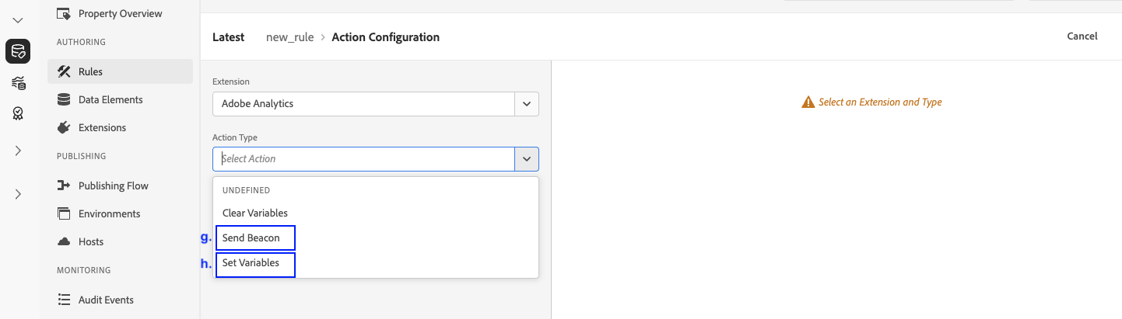Collapse the top chevron in left rail
1122x319 pixels.
click(18, 19)
